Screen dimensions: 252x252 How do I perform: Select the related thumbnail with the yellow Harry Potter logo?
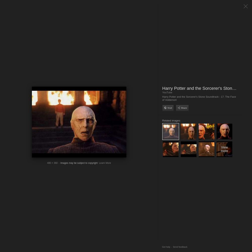[x=206, y=132]
